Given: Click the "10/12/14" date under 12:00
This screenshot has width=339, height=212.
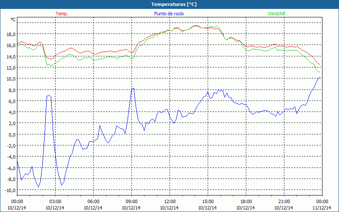Looking at the screenshot, I should pos(169,208).
